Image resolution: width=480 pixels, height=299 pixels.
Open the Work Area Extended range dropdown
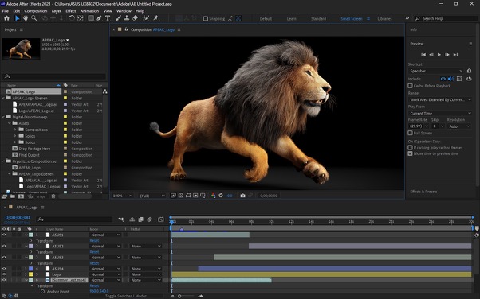[x=440, y=100]
